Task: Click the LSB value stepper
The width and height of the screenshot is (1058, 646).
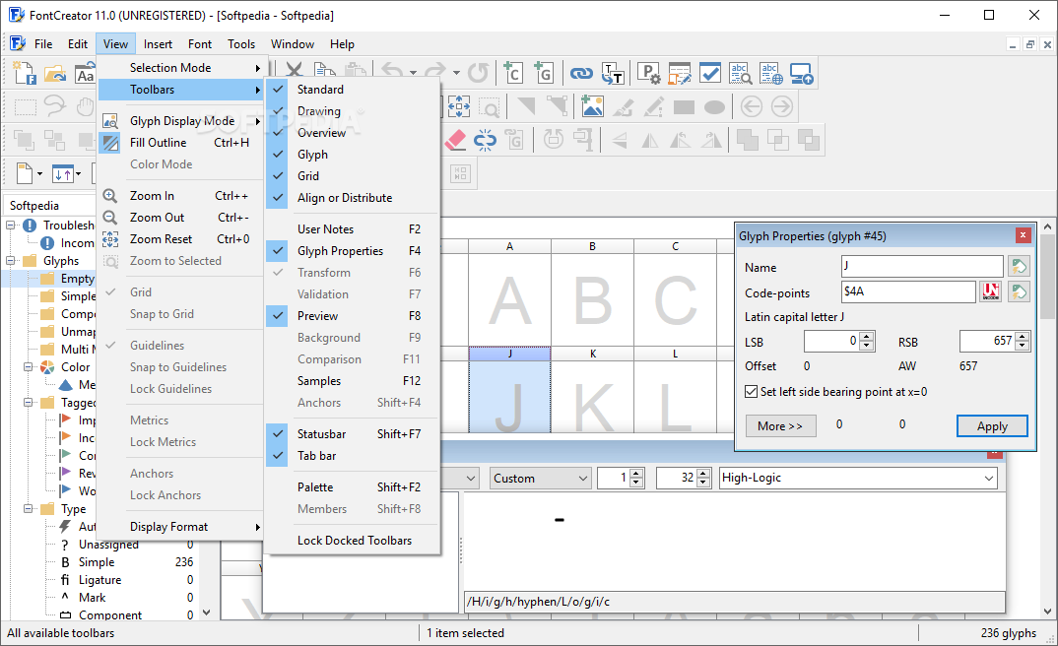Action: (868, 341)
